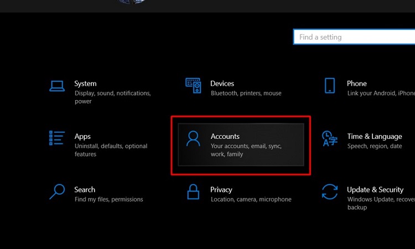
Task: Select the Phone settings heading
Action: point(357,84)
